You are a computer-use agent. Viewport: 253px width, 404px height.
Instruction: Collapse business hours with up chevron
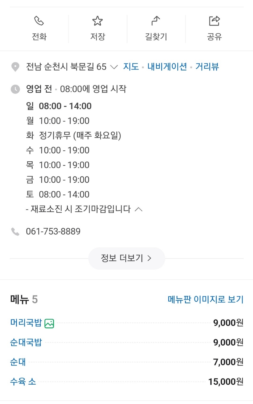click(x=139, y=209)
